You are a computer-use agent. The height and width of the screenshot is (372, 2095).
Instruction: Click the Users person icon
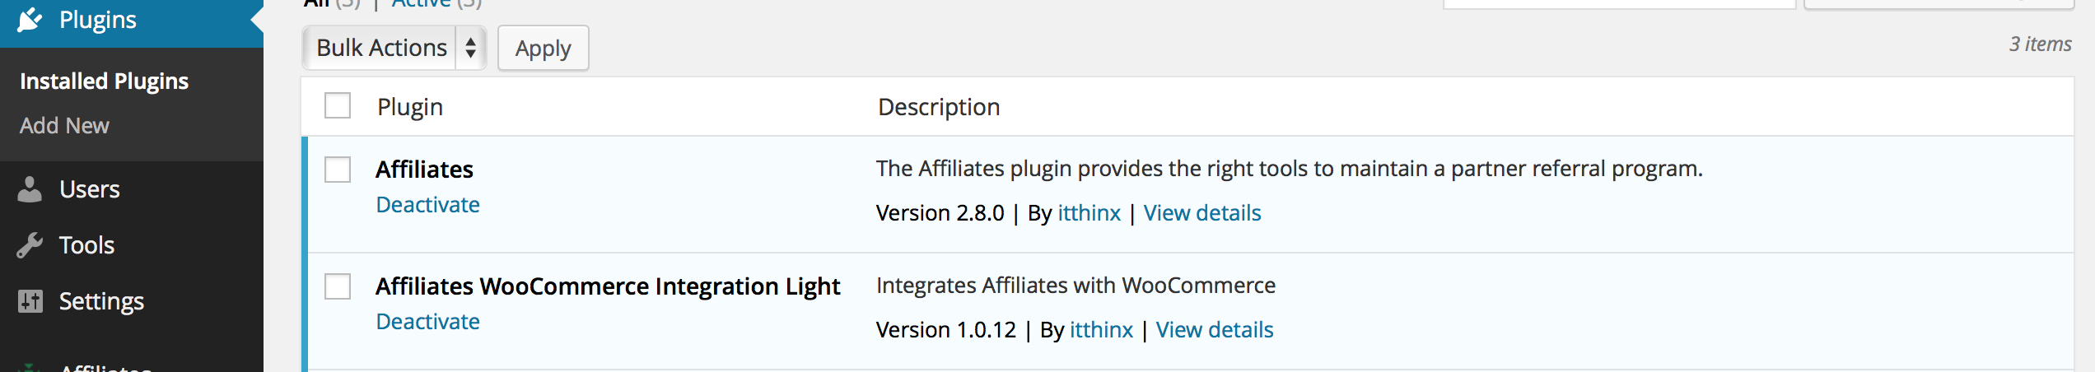click(30, 189)
